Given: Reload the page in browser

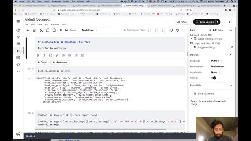Looking at the screenshot, I should [x=24, y=10].
